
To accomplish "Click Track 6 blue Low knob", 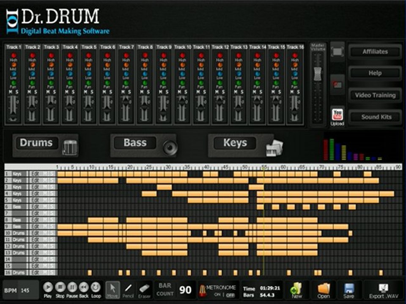I will [x=107, y=74].
